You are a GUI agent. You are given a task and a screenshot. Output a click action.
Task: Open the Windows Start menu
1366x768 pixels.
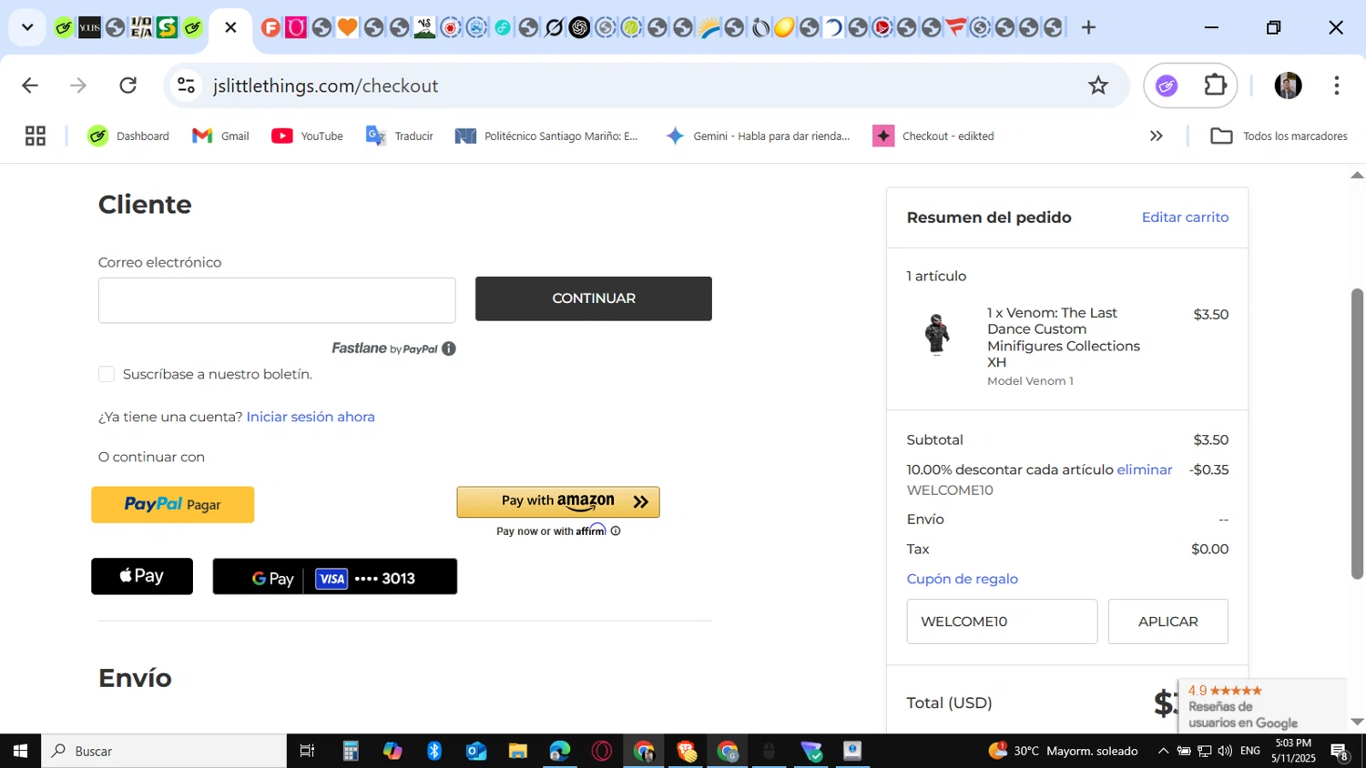[20, 751]
